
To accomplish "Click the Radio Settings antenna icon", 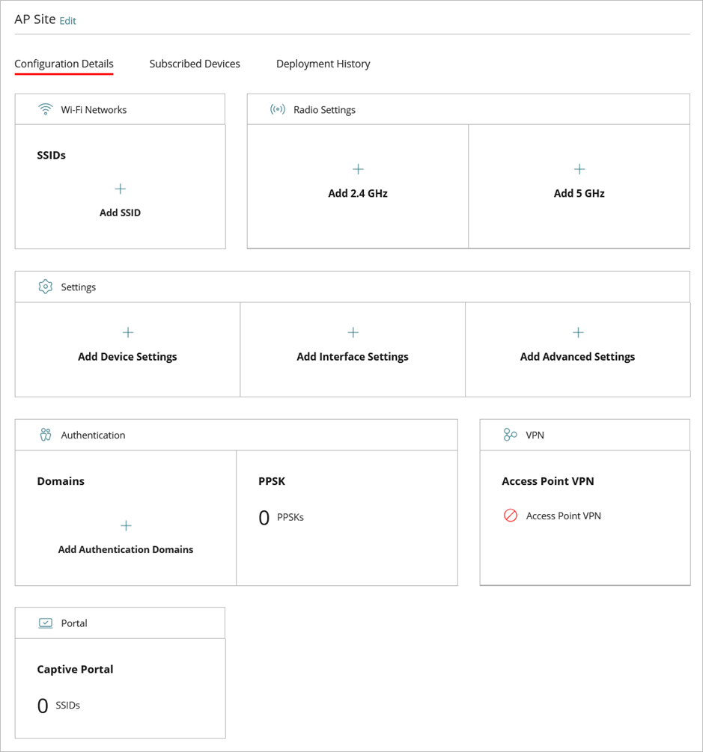I will (x=277, y=108).
